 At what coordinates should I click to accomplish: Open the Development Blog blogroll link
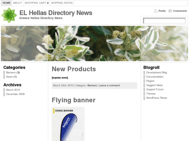pyautogui.click(x=157, y=72)
